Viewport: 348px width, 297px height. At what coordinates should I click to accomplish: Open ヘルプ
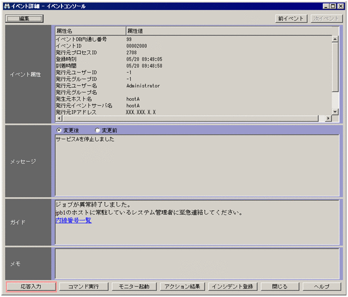pyautogui.click(x=322, y=286)
